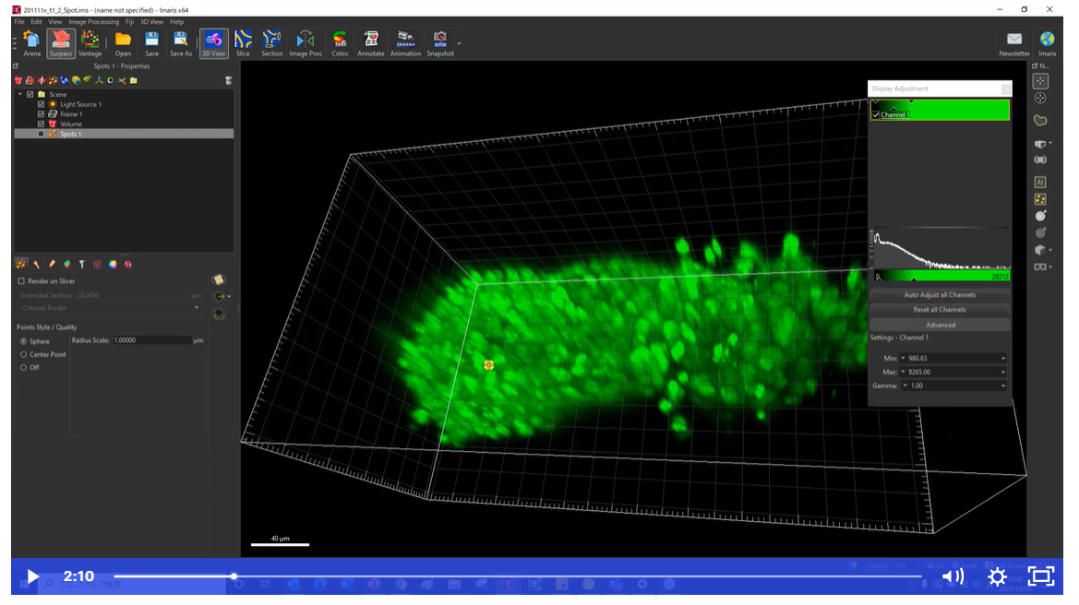Uncheck the Channel 1 checkbox

point(876,115)
